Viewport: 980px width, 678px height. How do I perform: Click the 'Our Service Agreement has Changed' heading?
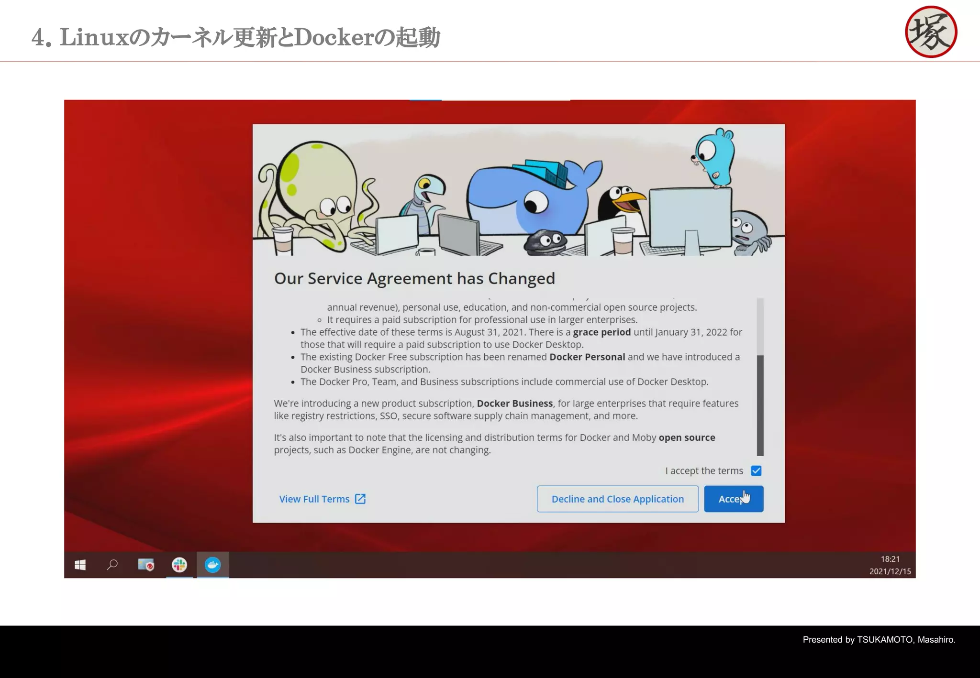click(414, 278)
